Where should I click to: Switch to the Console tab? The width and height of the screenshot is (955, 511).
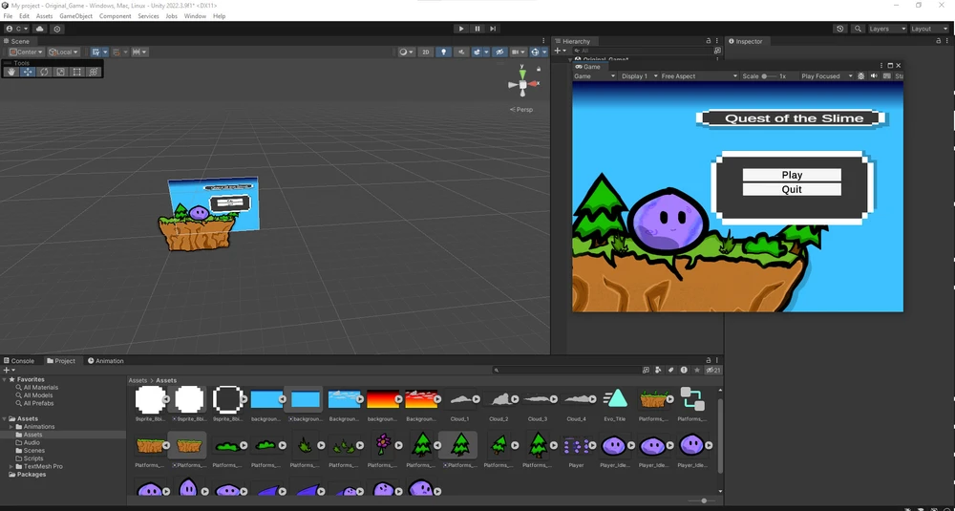19,361
